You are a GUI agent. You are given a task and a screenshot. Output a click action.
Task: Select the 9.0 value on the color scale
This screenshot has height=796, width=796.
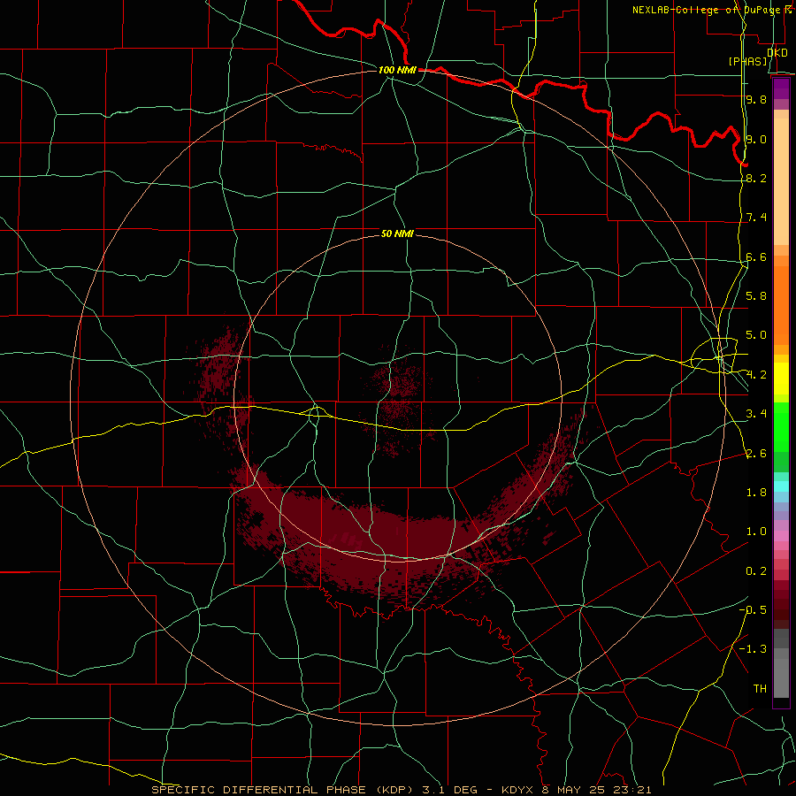756,139
